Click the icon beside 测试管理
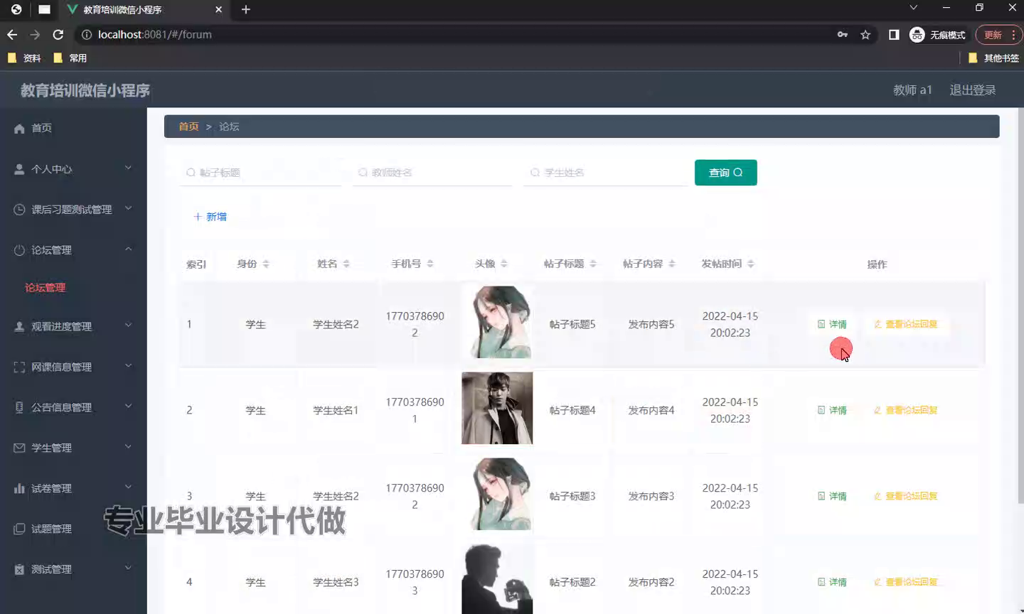 click(19, 569)
